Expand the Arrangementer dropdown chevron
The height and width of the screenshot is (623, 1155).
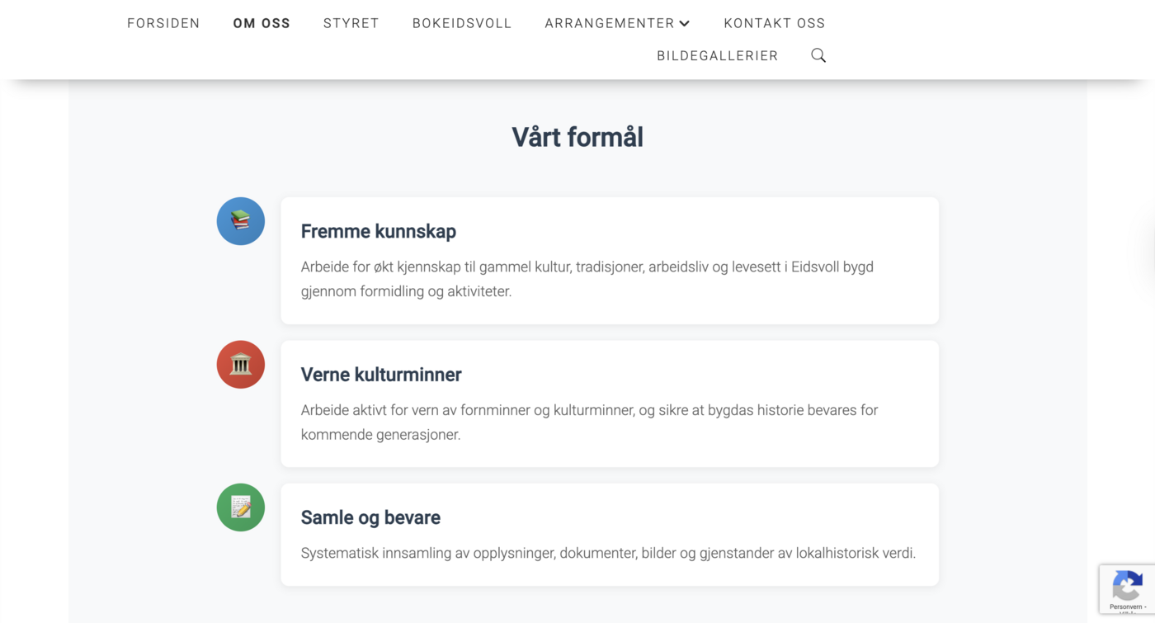685,23
